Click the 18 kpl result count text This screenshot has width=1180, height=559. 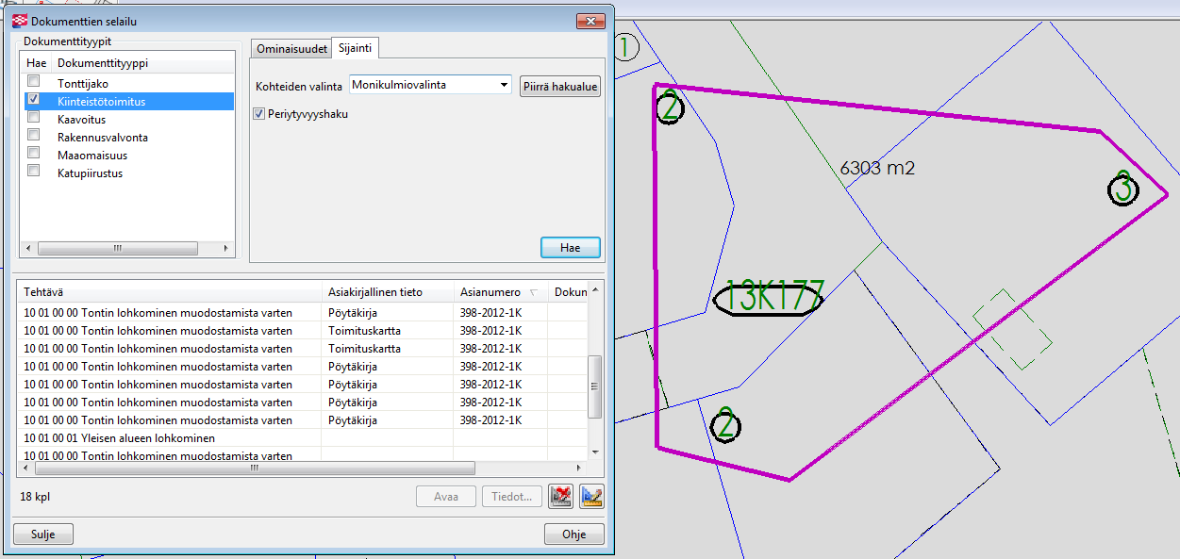tap(35, 496)
